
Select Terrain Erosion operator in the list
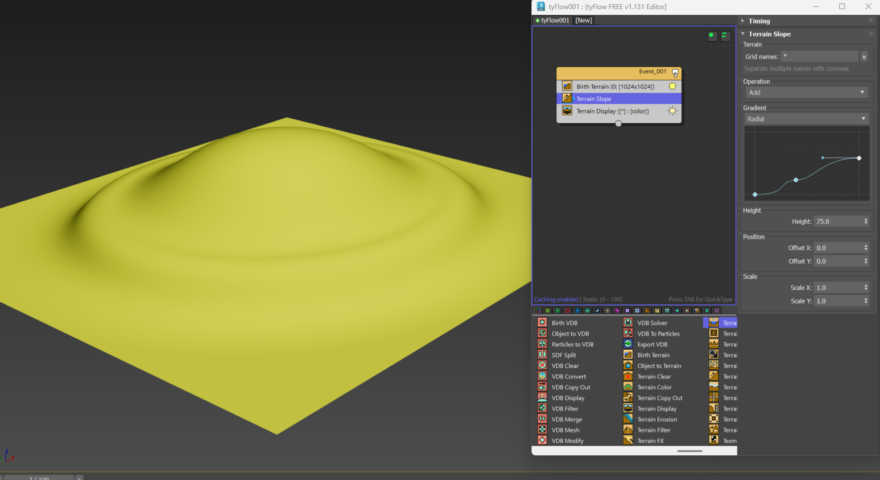pyautogui.click(x=657, y=419)
